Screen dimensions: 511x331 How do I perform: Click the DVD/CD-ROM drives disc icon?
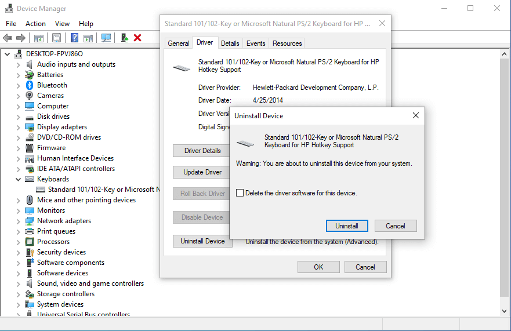click(30, 137)
